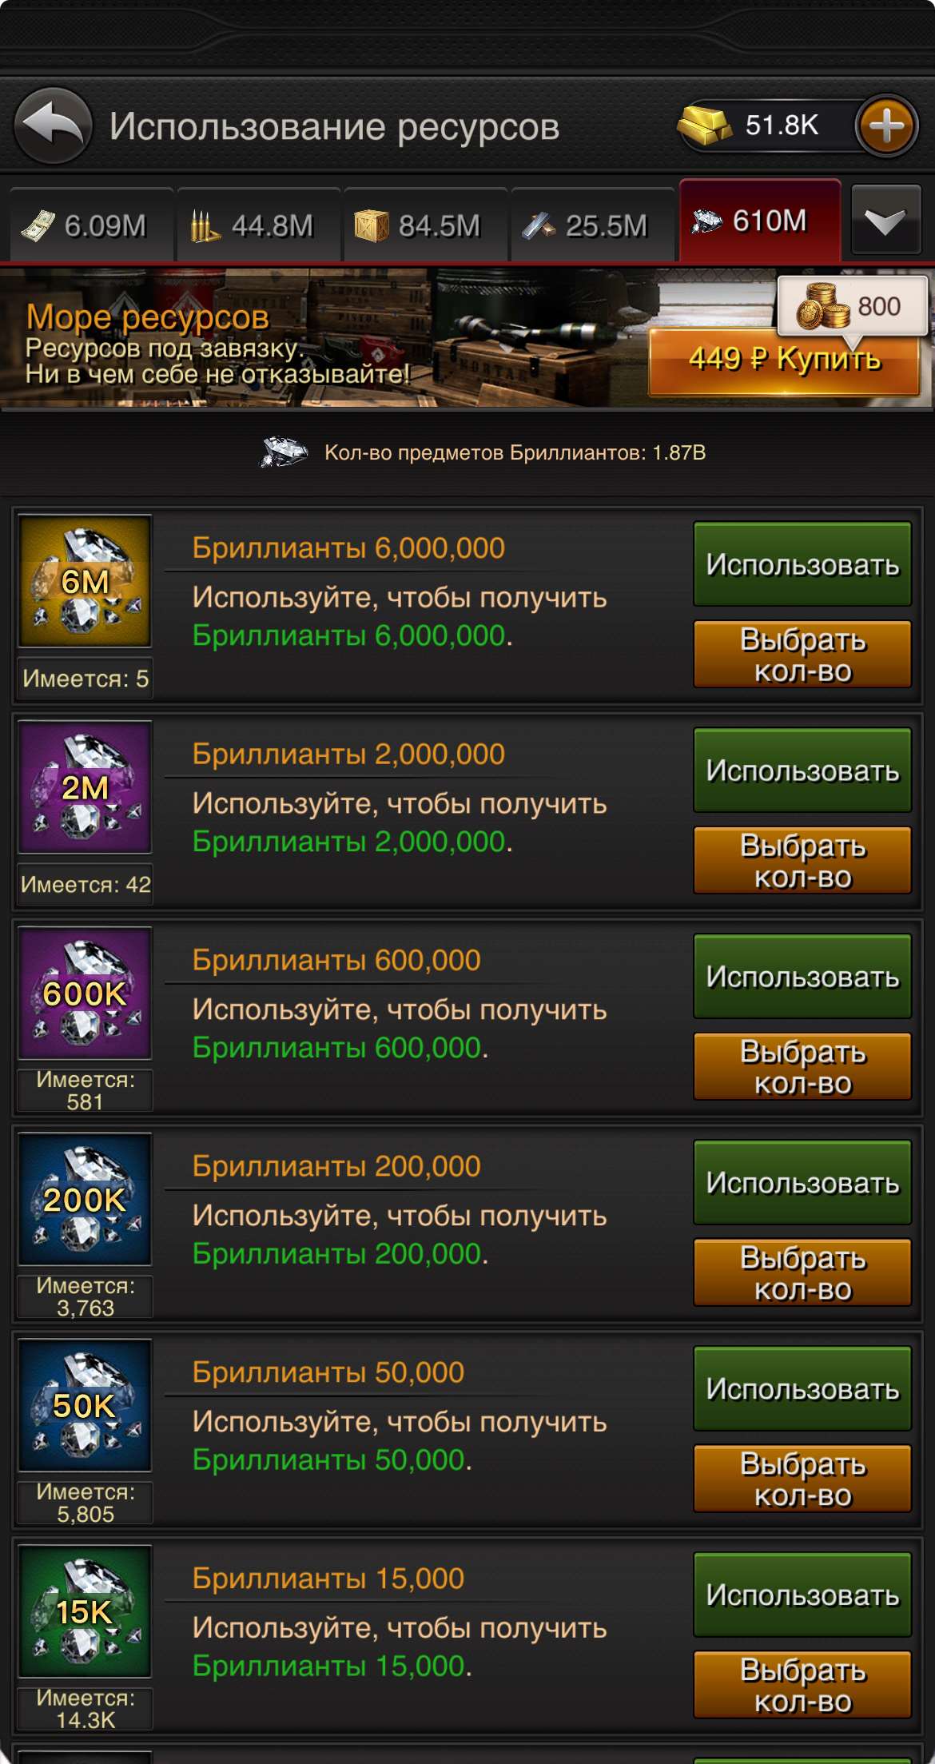Choose quantity for Бриллианты 2,000,000
This screenshot has height=1764, width=935.
(802, 861)
